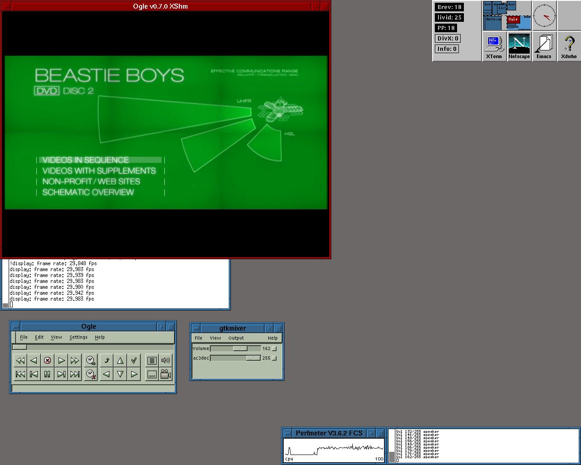This screenshot has width=581, height=465.
Task: Launch XTerm from the panel
Action: [x=494, y=47]
